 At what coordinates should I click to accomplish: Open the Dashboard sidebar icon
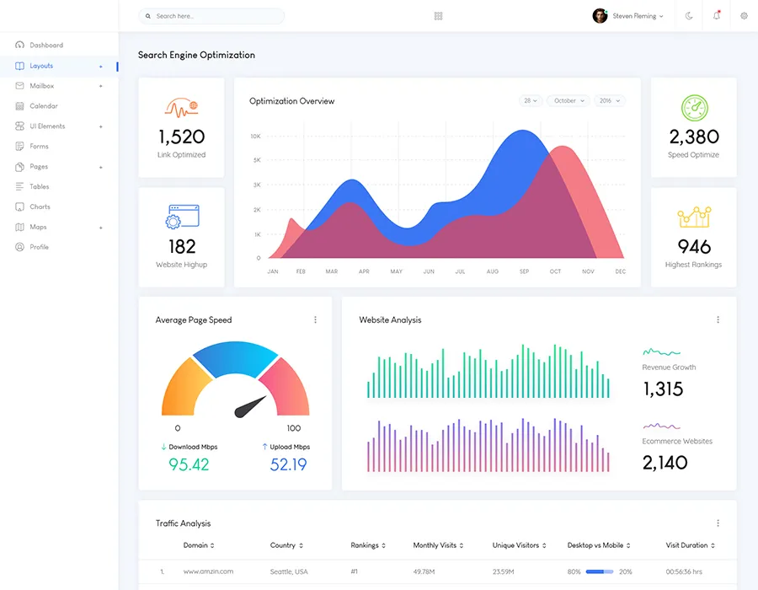click(19, 45)
